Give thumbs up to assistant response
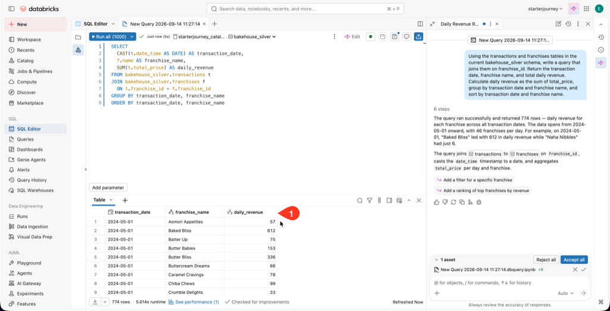 (437, 202)
